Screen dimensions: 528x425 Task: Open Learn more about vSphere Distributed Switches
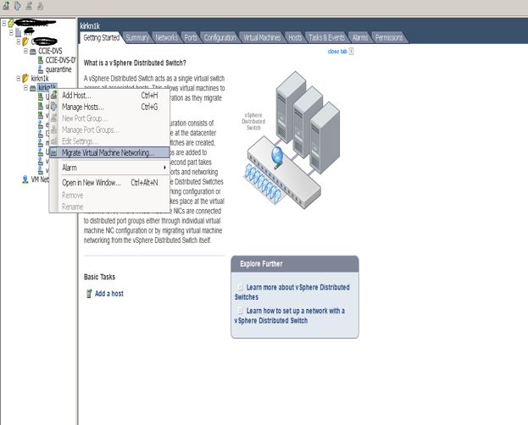292,292
